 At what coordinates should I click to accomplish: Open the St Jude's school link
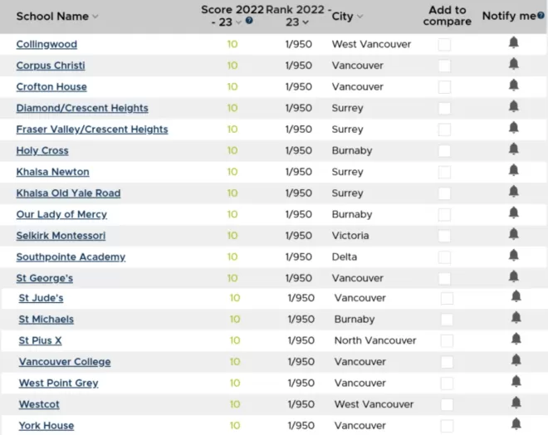pyautogui.click(x=41, y=298)
